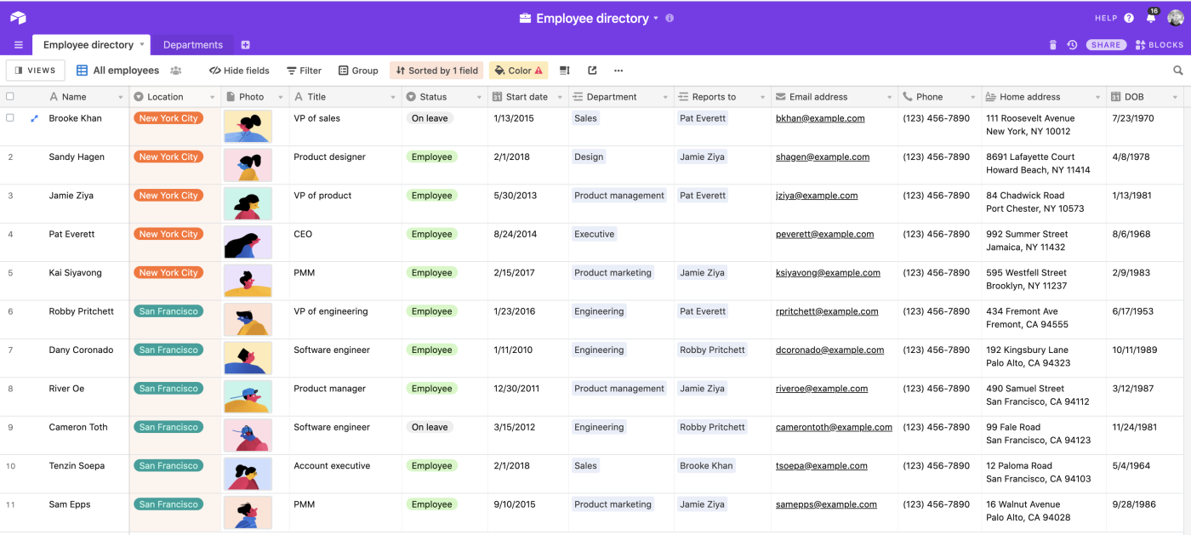1191x535 pixels.
Task: Open the trash icon in top bar
Action: coord(1052,45)
